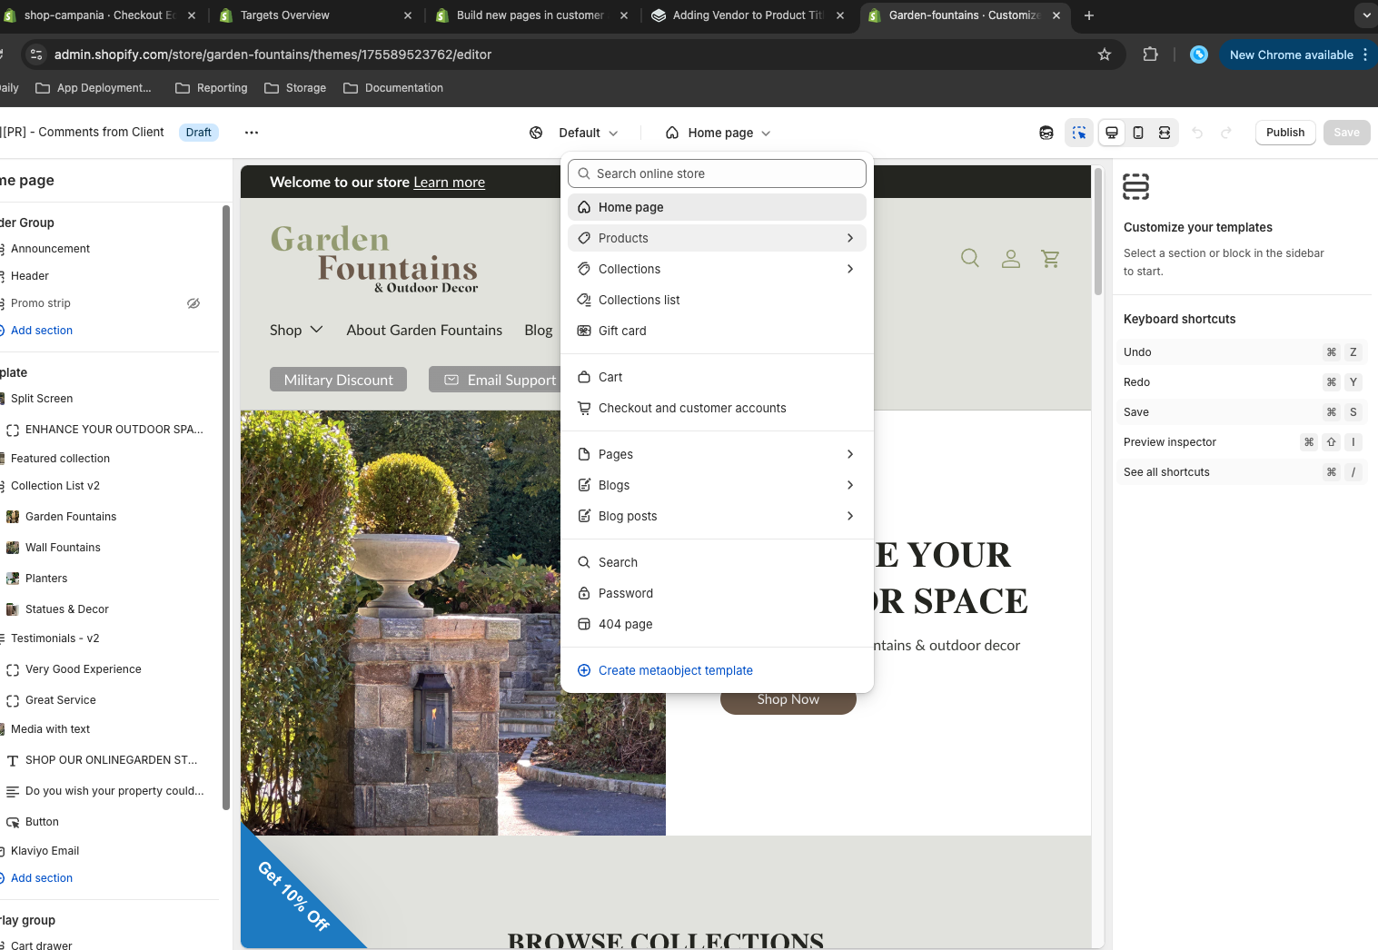Select the Testimonials - v2 section
The image size is (1378, 950).
click(x=55, y=638)
